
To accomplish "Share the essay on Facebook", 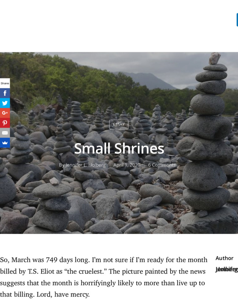I will 5,93.
